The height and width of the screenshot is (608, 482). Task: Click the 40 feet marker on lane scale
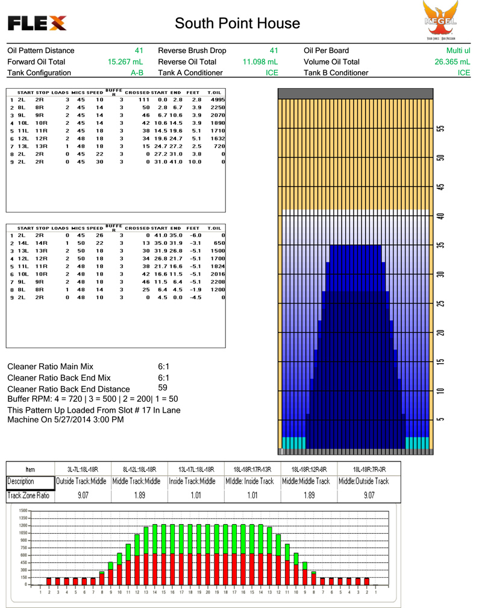tap(440, 216)
